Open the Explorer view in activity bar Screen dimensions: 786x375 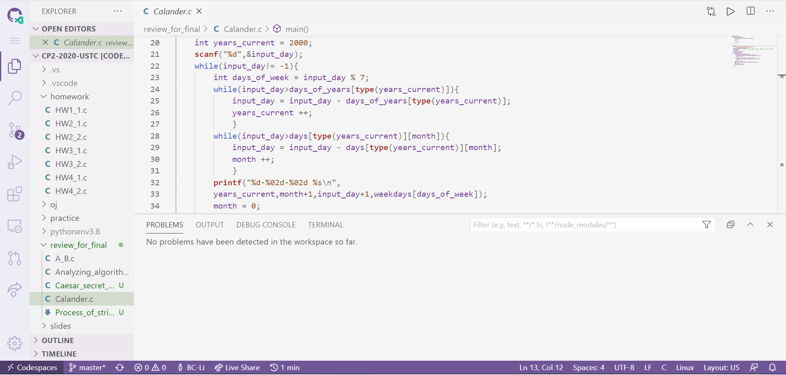[x=15, y=66]
